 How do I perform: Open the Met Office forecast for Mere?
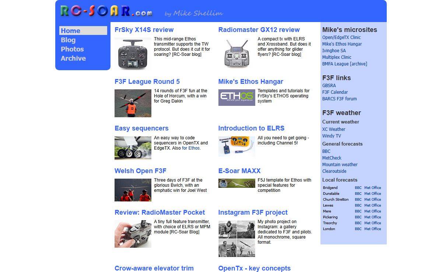(373, 211)
